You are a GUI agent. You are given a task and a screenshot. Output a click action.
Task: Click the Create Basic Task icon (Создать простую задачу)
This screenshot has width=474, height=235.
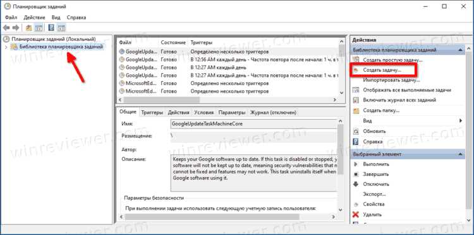[356, 60]
